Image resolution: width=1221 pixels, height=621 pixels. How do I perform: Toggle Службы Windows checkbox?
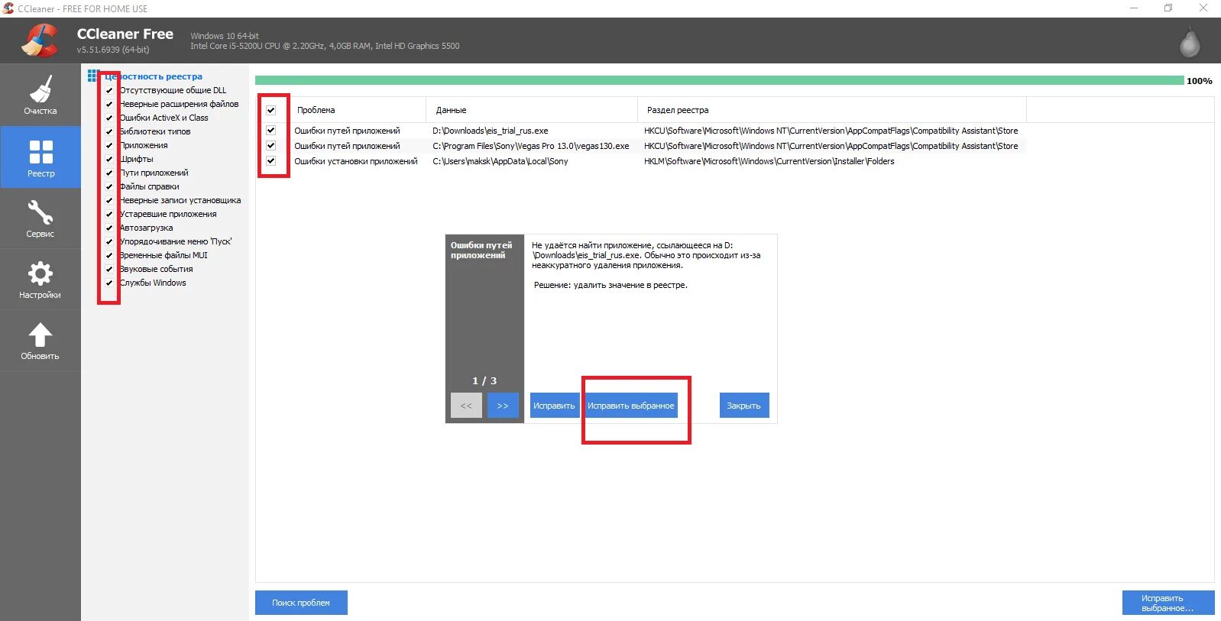point(109,283)
